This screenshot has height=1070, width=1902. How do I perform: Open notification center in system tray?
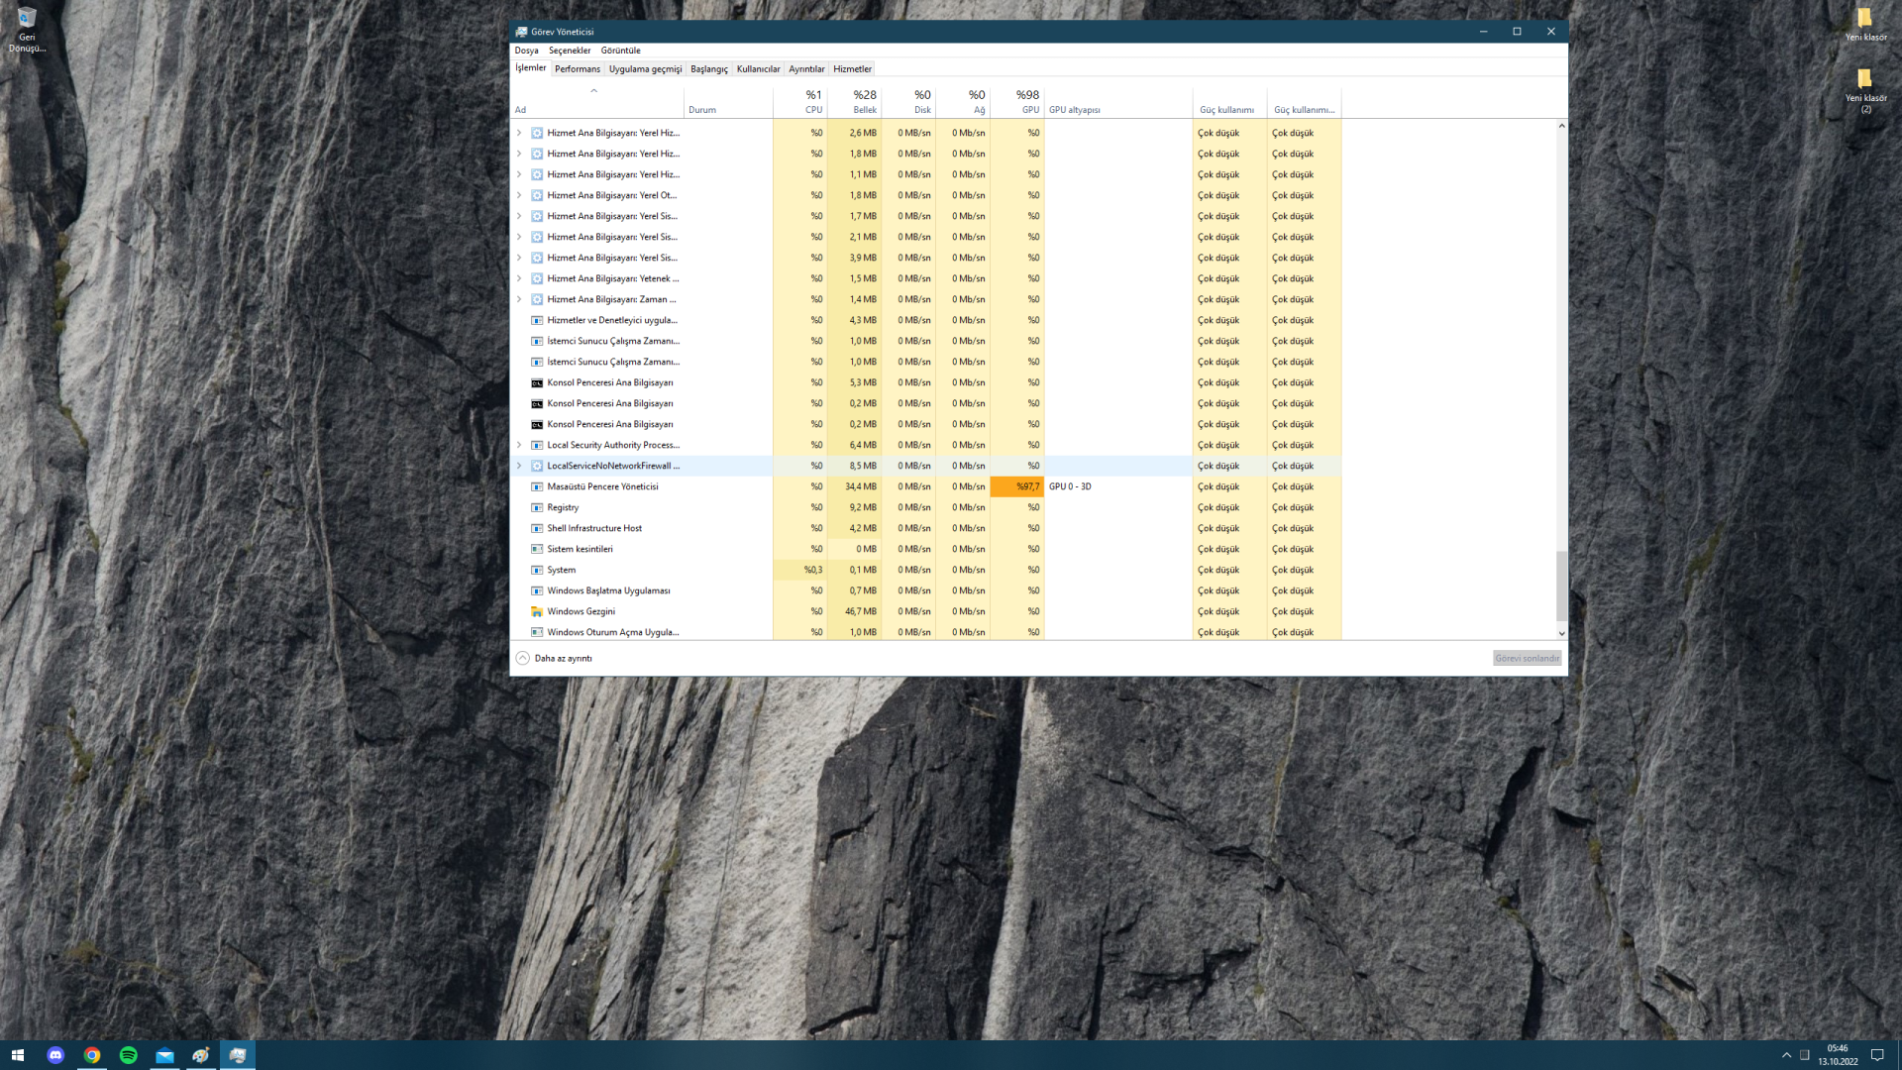pyautogui.click(x=1876, y=1055)
